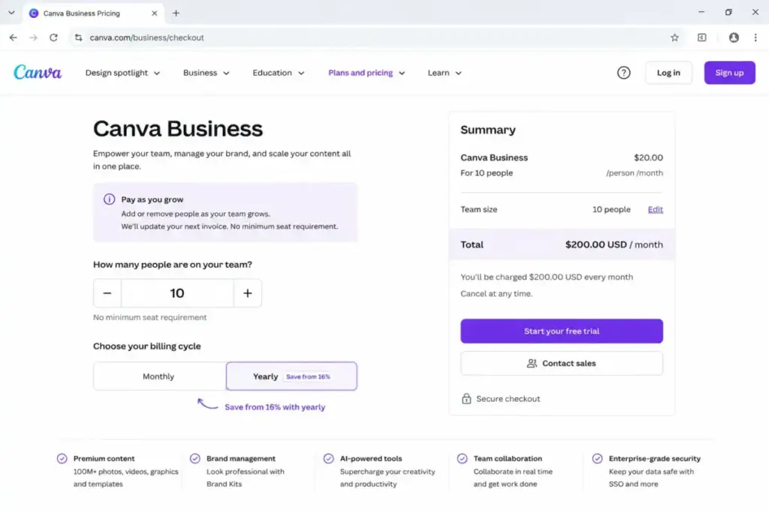Click the Secure checkout lock icon

(x=466, y=399)
